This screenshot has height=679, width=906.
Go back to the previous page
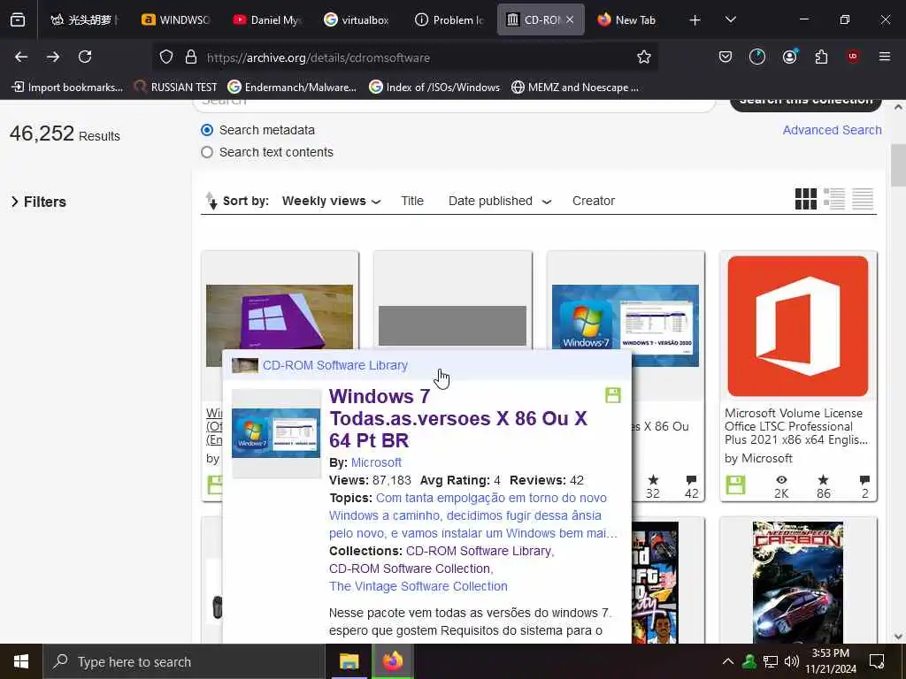(x=21, y=57)
